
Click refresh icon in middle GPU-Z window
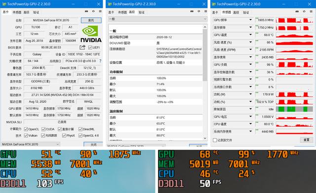point(198,11)
